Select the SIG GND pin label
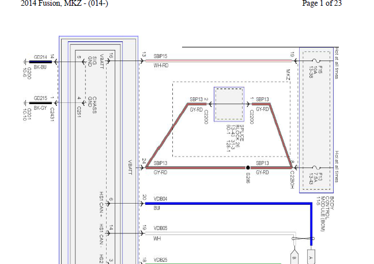The image size is (374, 264). (x=92, y=62)
